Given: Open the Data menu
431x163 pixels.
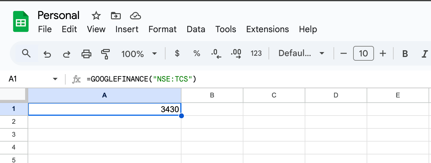Looking at the screenshot, I should point(196,29).
